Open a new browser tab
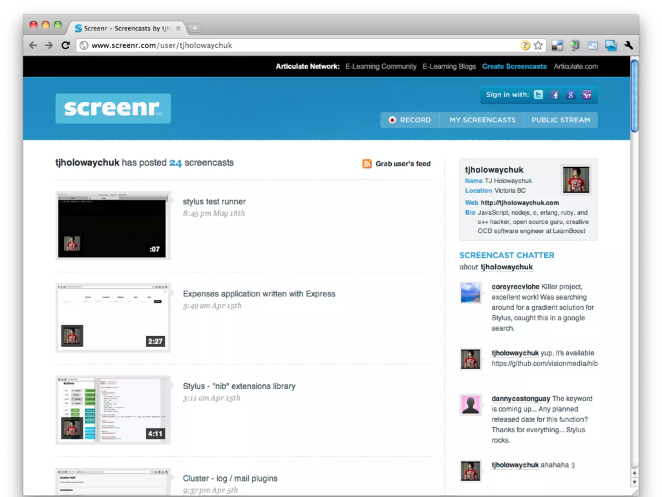662x497 pixels. (195, 28)
